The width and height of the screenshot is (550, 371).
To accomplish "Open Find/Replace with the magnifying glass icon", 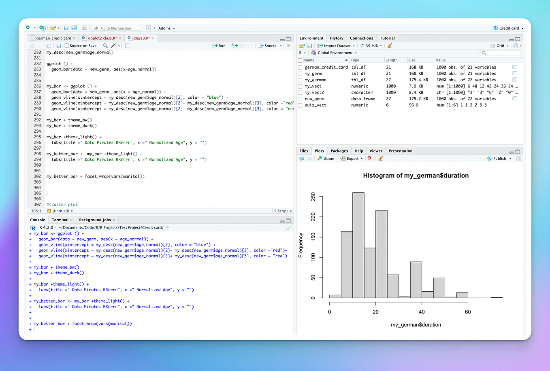I will click(x=105, y=46).
